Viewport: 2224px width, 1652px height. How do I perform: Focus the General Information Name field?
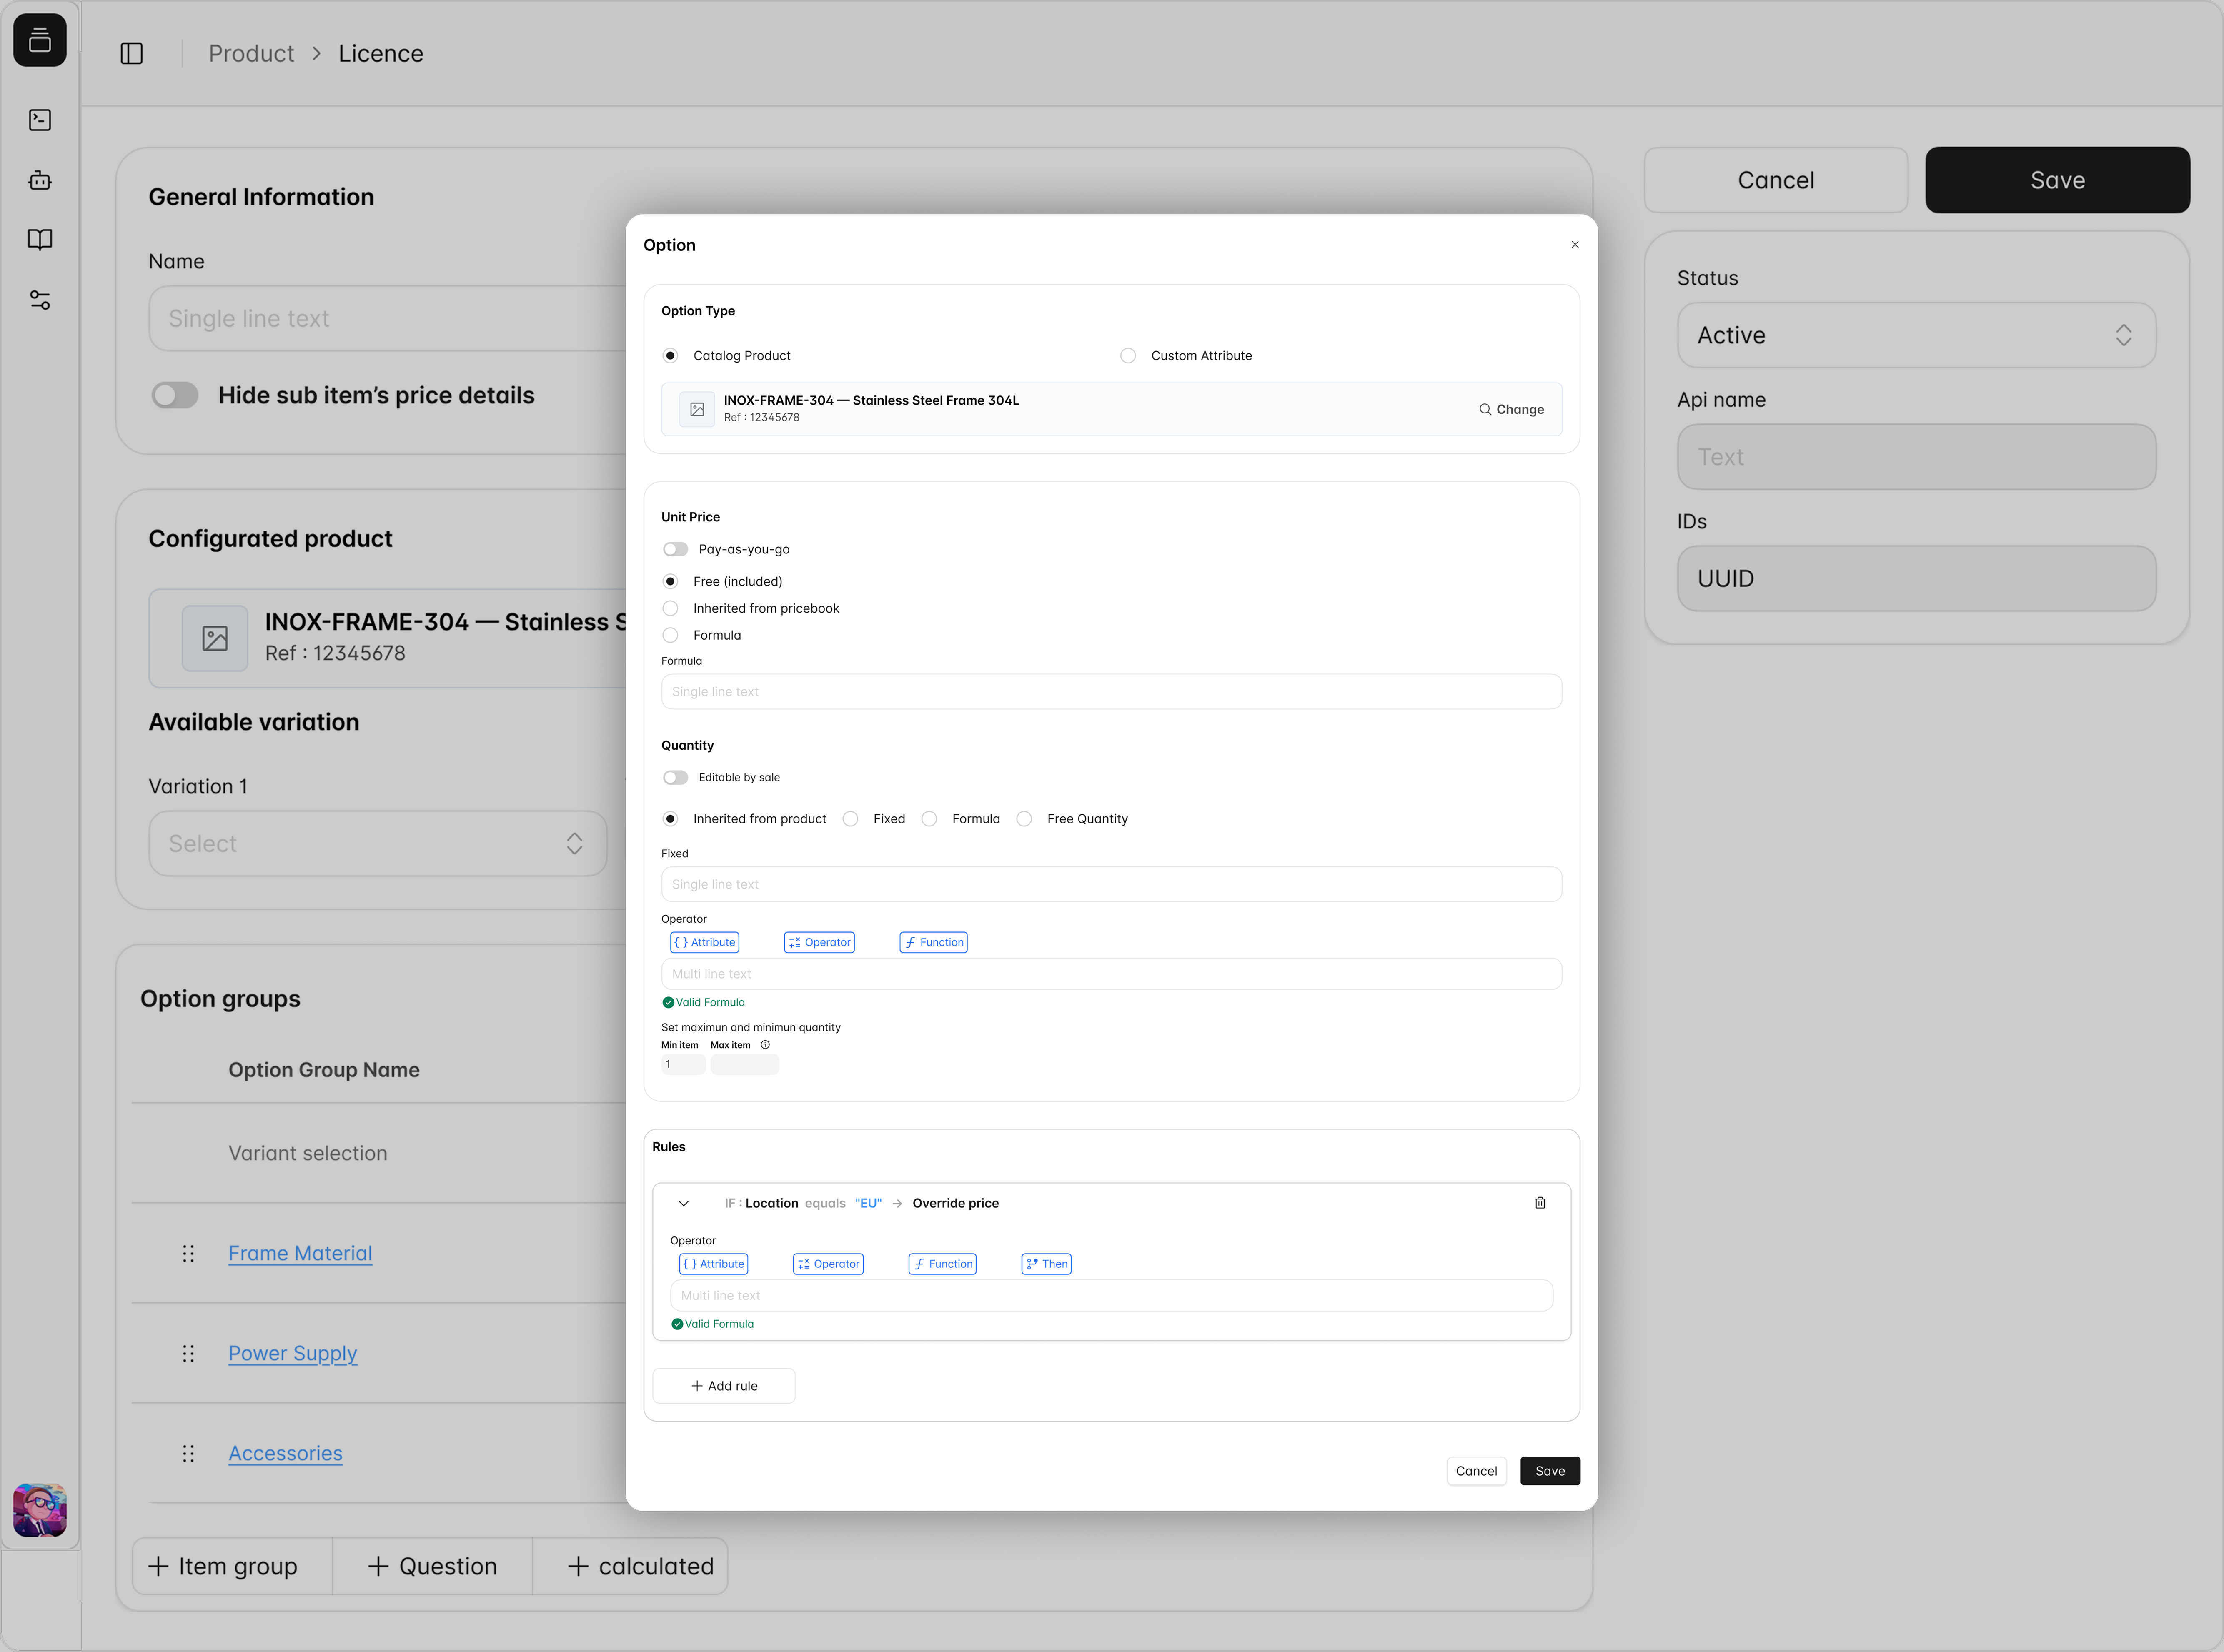coord(388,318)
